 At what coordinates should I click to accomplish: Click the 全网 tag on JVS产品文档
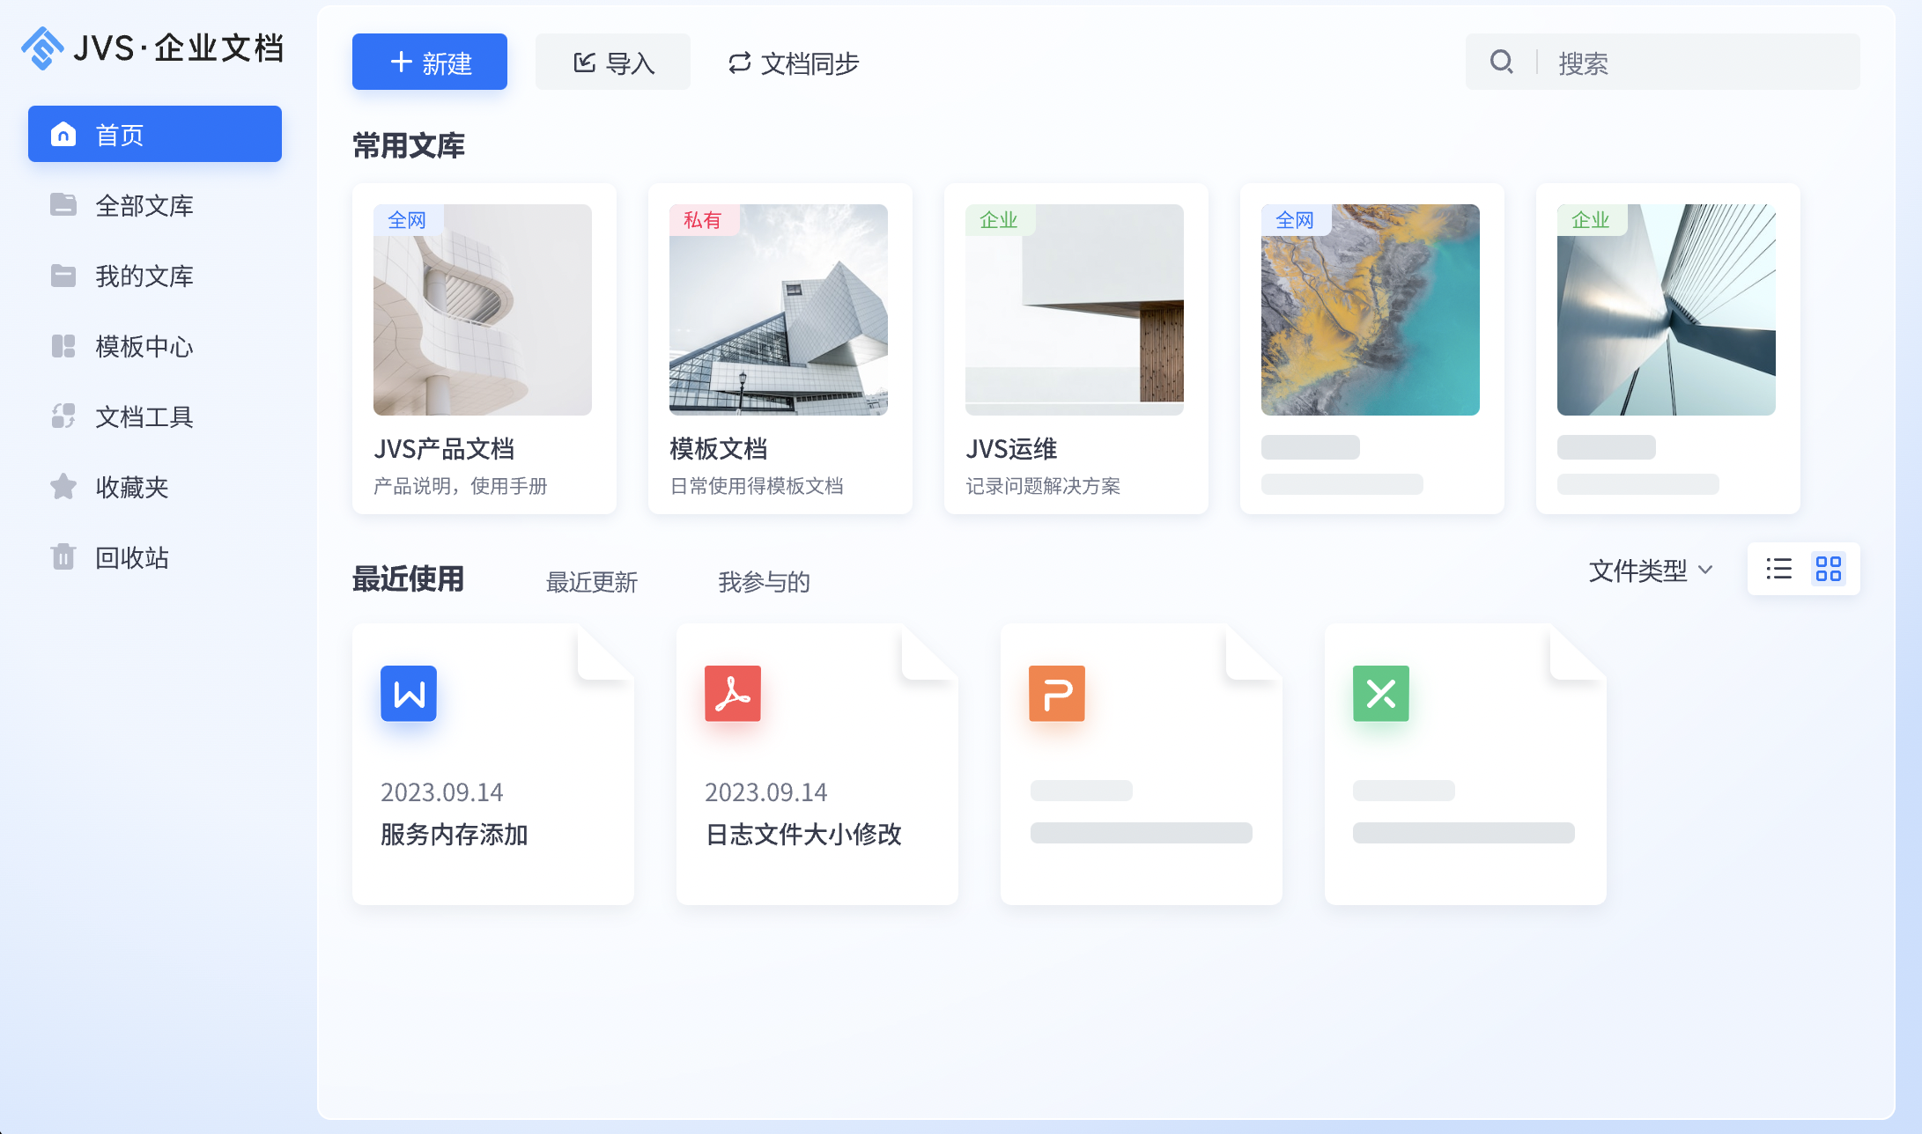tap(407, 219)
